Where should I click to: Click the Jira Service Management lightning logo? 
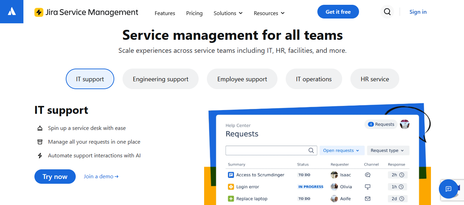coord(39,12)
